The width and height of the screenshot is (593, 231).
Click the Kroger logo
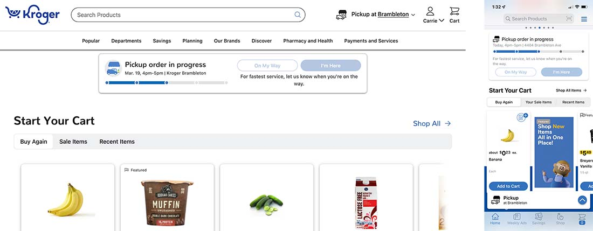(32, 15)
